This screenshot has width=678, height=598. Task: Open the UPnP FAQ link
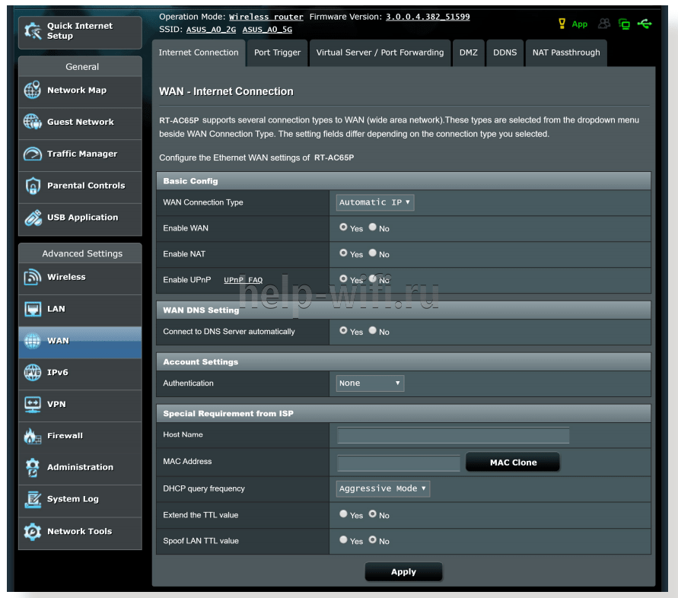pyautogui.click(x=243, y=280)
